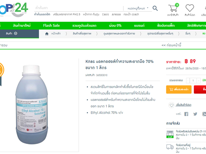
Task: Expand the หมวดหมู่ทั้งหมด category dropdown
Action: [x=138, y=8]
